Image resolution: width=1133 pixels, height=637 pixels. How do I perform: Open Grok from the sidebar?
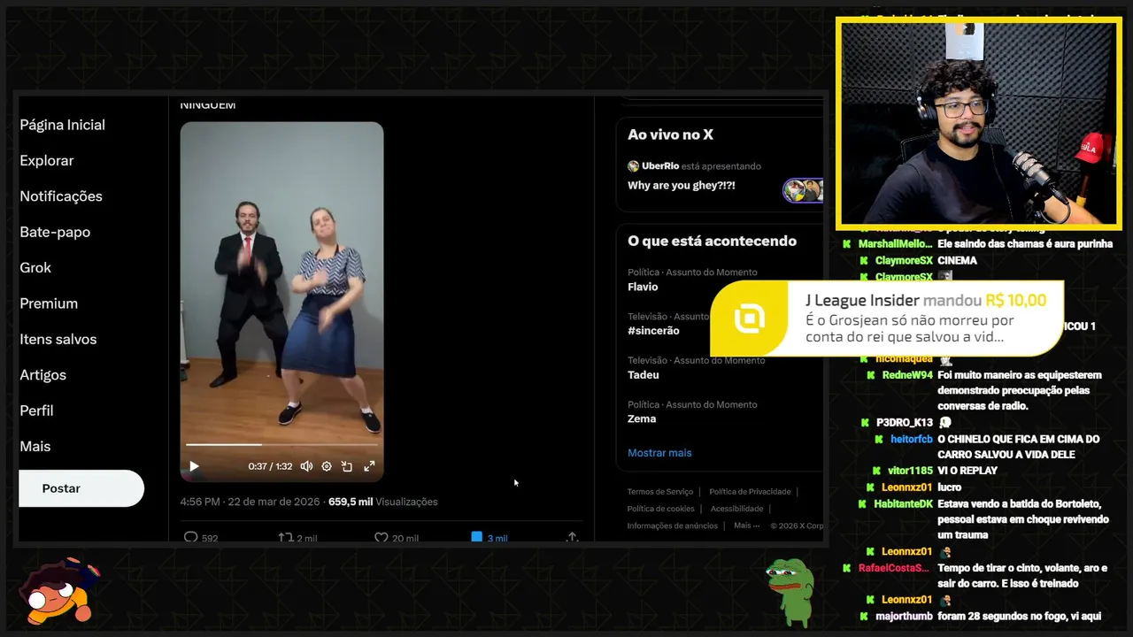35,267
